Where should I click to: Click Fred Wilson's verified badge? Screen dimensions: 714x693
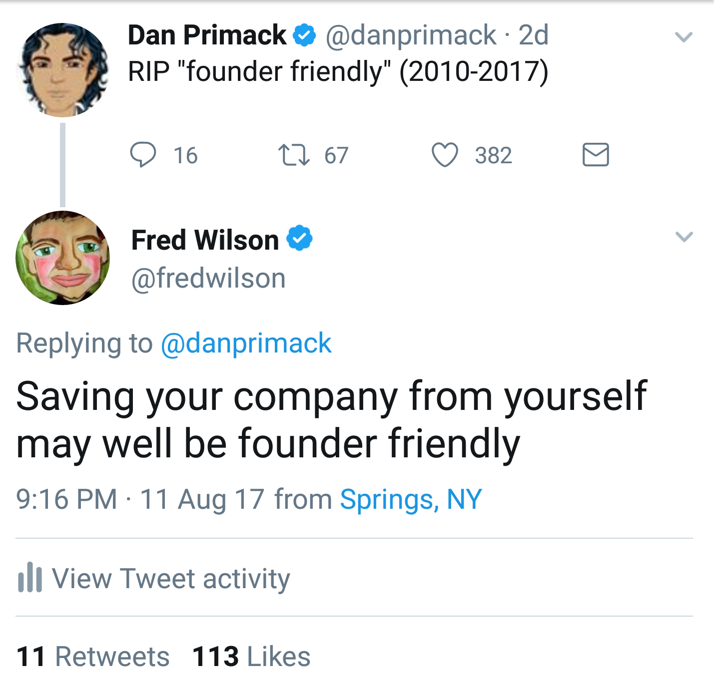point(299,239)
